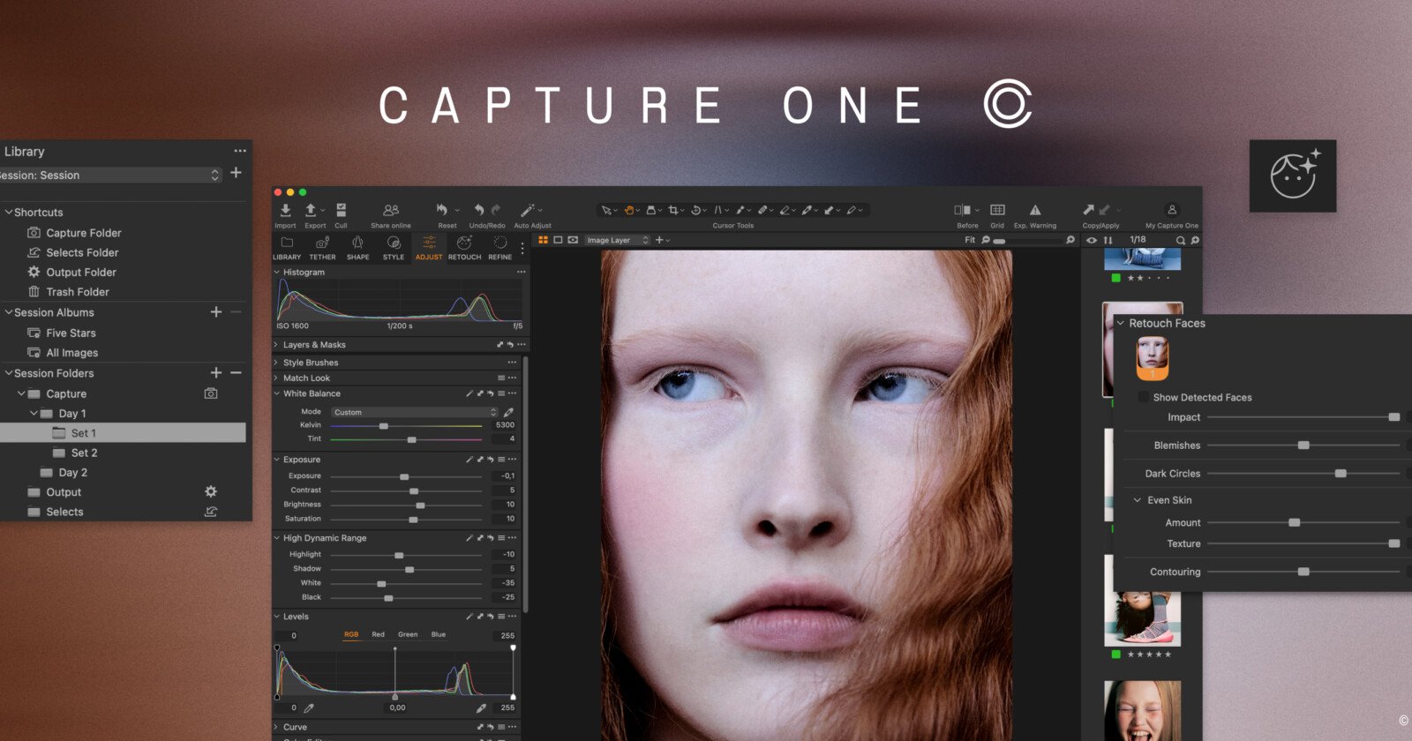Select the Pan hand cursor tool
Viewport: 1412px width, 741px height.
point(630,210)
